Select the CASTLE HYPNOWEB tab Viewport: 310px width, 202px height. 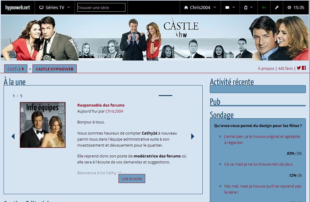click(54, 69)
